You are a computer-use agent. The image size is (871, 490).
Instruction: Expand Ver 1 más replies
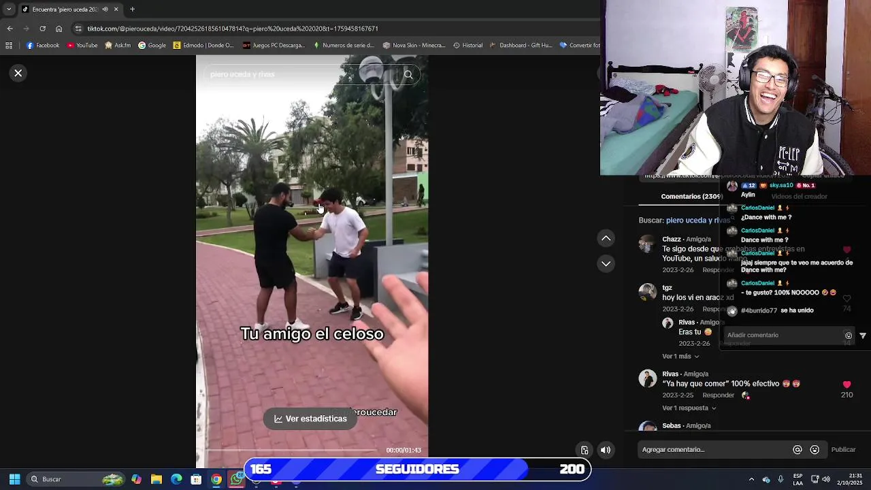pos(680,356)
